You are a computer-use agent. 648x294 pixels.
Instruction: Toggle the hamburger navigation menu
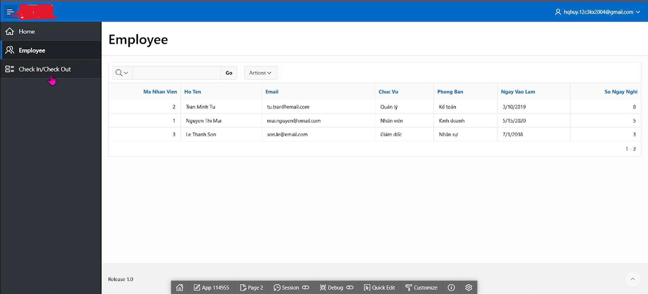tap(10, 12)
